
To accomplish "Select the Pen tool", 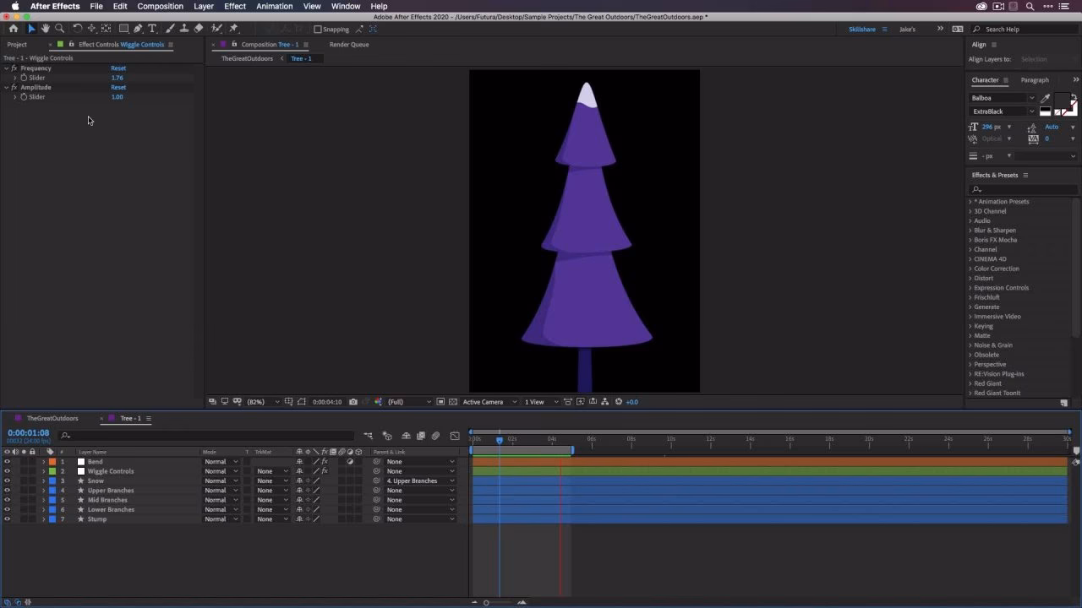I will 138,28.
